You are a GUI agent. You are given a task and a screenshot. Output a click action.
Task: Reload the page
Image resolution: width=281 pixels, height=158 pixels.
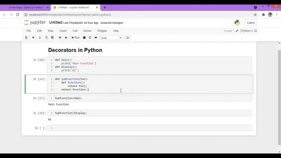[18, 14]
